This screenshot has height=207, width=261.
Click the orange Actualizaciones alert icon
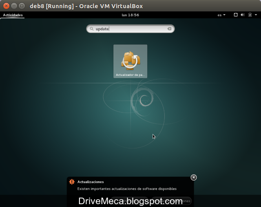pyautogui.click(x=72, y=182)
